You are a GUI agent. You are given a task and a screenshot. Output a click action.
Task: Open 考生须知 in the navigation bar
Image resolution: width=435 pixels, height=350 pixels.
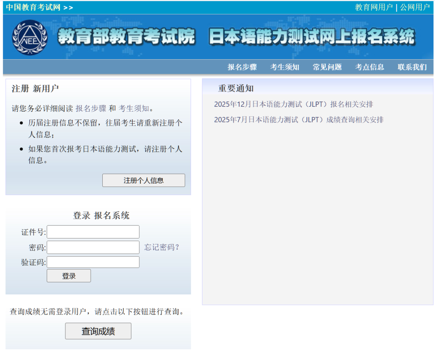click(x=284, y=67)
